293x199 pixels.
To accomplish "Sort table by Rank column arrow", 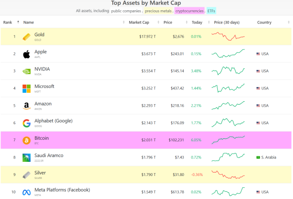I will (x=18, y=22).
